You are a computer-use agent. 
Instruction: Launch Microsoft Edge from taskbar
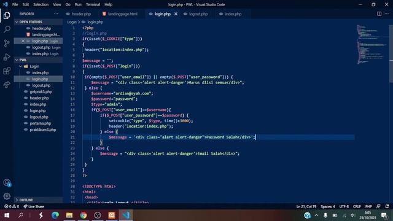click(55, 215)
